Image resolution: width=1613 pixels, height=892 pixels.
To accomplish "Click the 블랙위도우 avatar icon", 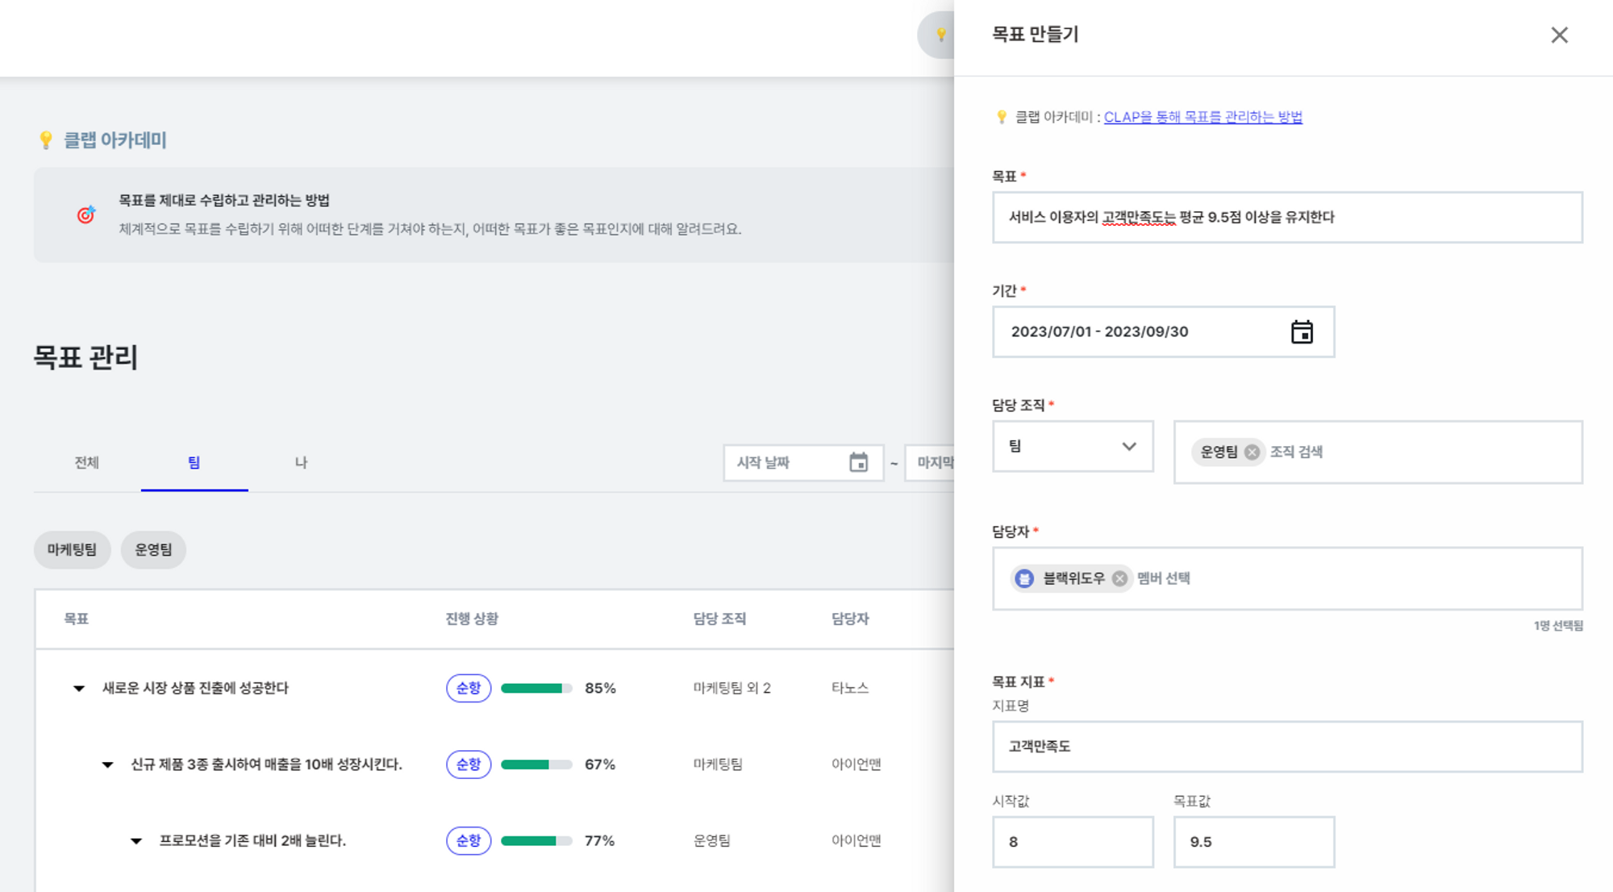I will [1024, 578].
